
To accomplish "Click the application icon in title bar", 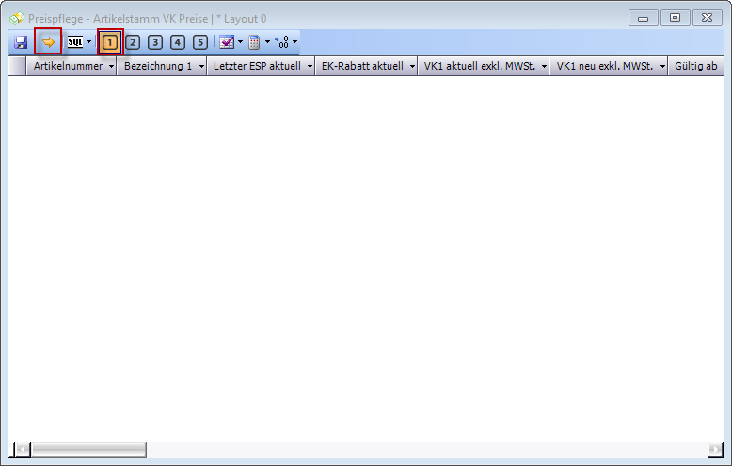I will [x=16, y=18].
